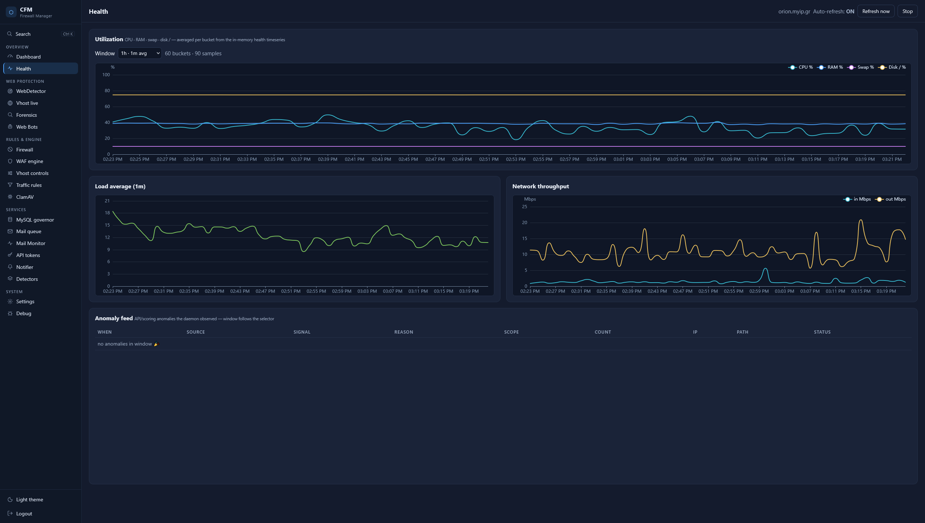Screen dimensions: 925x523
Task: Toggle CPU % series in legend
Action: pyautogui.click(x=800, y=67)
